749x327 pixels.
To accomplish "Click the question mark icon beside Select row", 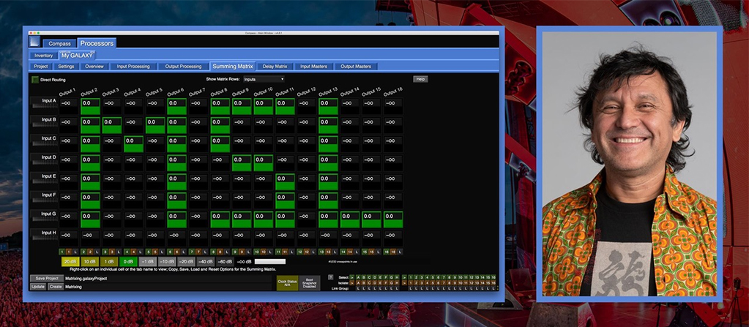I will coord(330,277).
